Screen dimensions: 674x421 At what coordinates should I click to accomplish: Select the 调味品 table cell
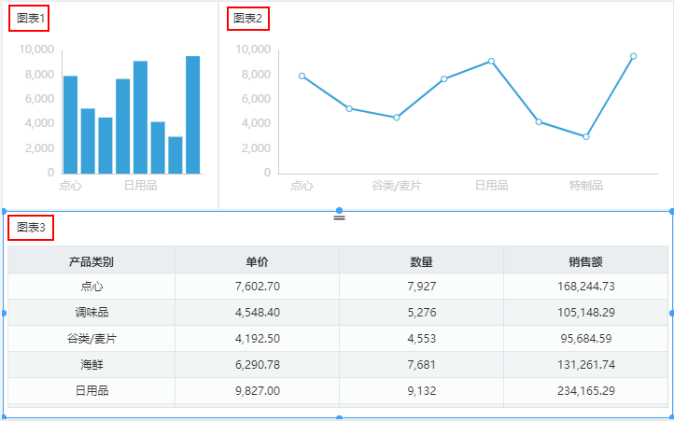click(91, 312)
